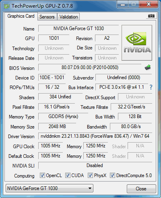Screen dimensions: 161x198
Task: Toggle the DirectCompute 5.0 checkbox
Action: pyautogui.click(x=112, y=175)
